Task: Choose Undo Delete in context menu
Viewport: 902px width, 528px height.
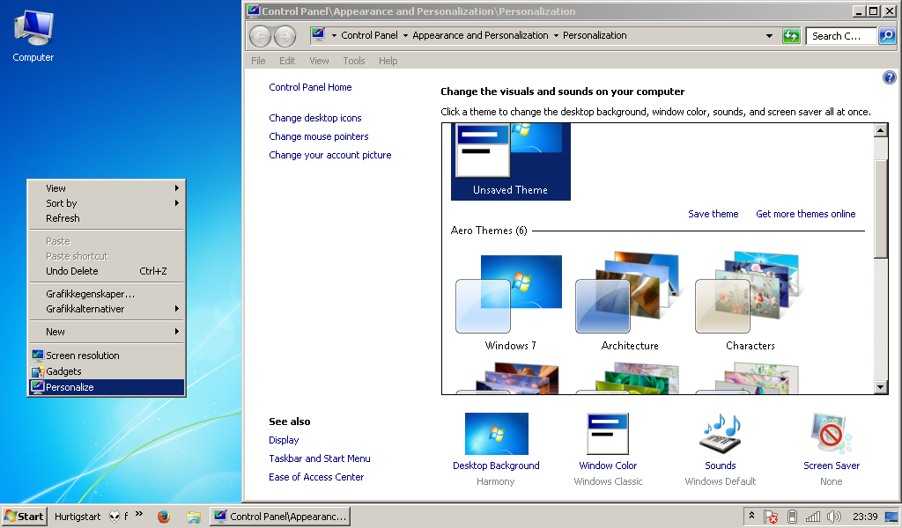Action: [x=107, y=271]
